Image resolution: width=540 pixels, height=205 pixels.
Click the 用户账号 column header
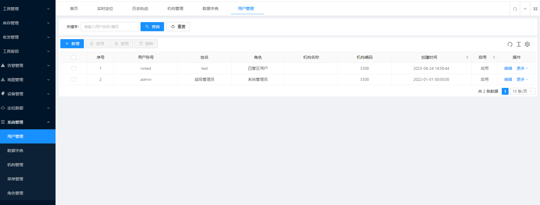146,57
